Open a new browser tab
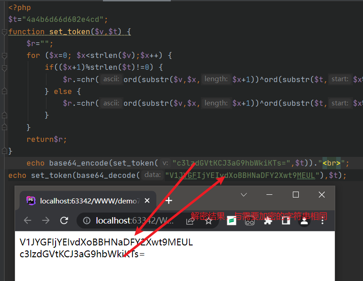This screenshot has width=363, height=281. (x=169, y=201)
